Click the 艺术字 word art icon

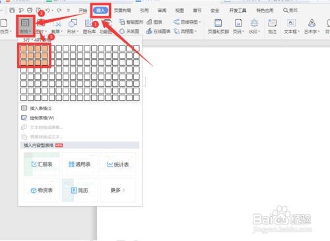312,23
